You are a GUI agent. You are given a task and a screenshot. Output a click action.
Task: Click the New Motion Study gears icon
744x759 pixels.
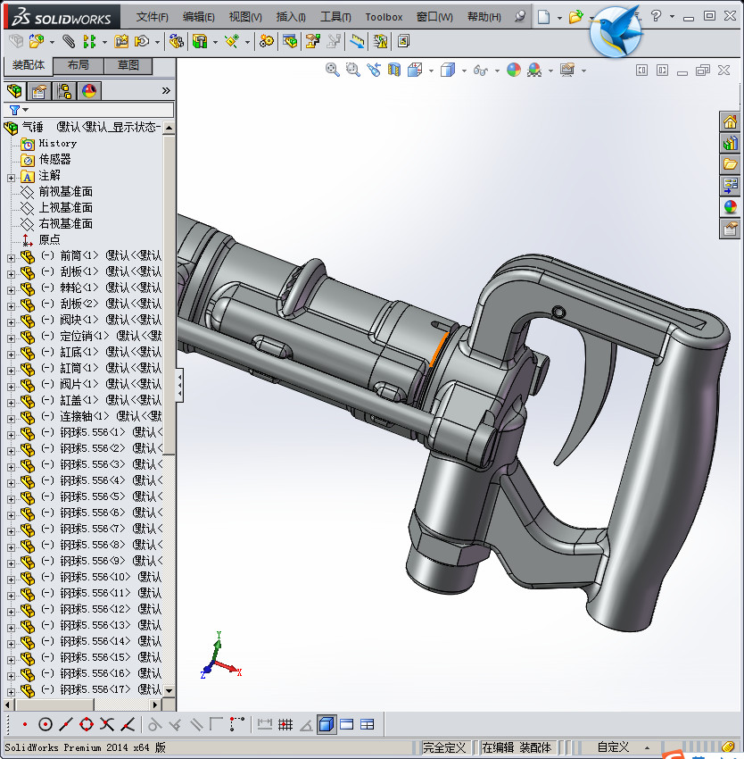[x=266, y=42]
